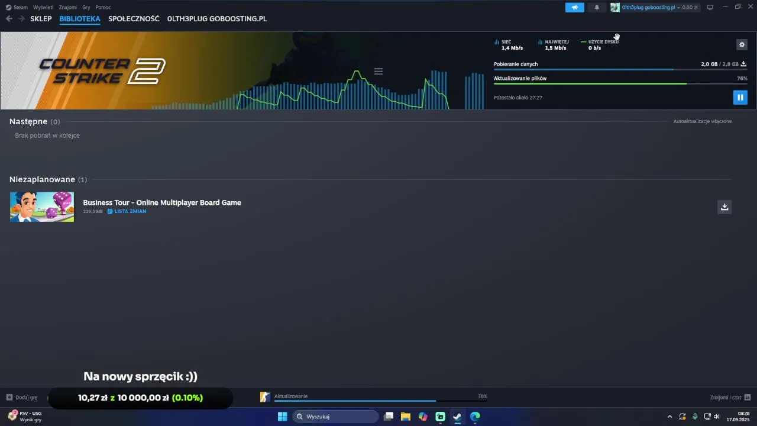
Task: Click the microphone tray icon
Action: pos(695,417)
